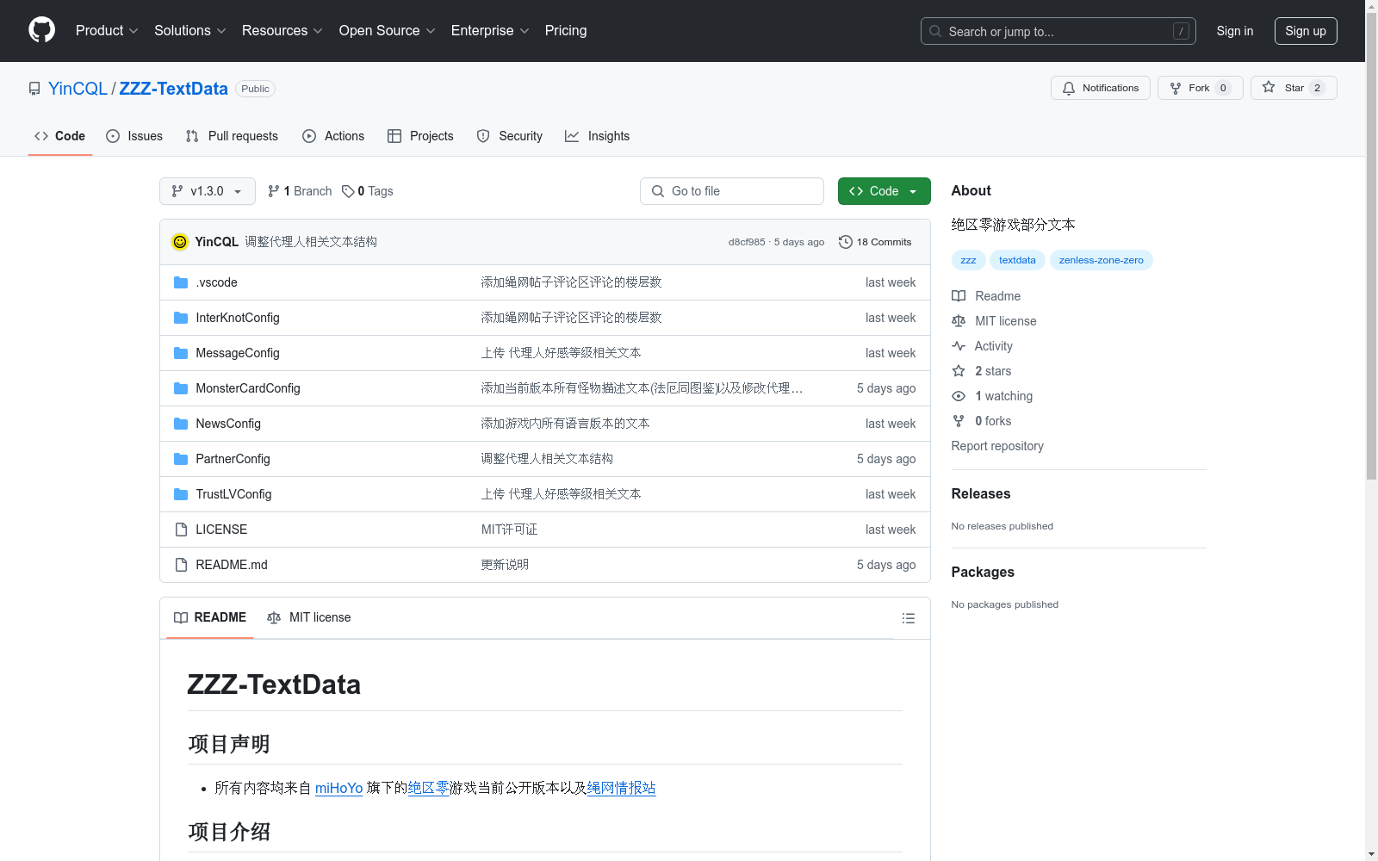Click the NewsConfig folder icon

coord(181,424)
